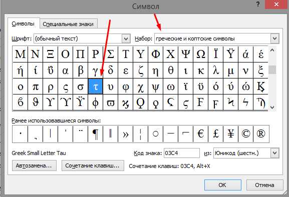Pick the pound £ sign in recent symbols
Viewport: 289px width, 197px height.
point(216,134)
